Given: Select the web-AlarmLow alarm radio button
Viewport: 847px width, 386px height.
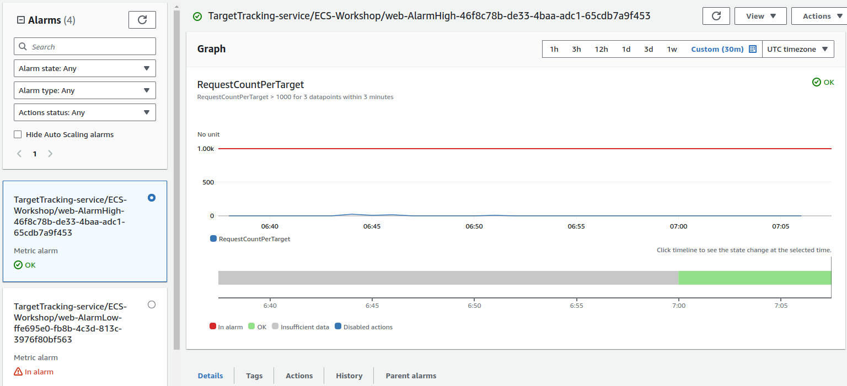Looking at the screenshot, I should (152, 305).
